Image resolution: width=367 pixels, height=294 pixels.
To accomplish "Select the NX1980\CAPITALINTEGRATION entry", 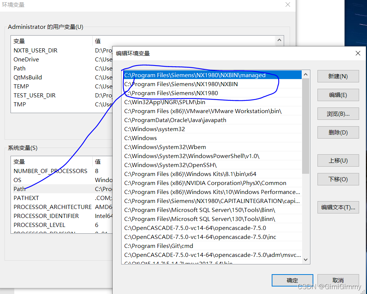I will 212,201.
